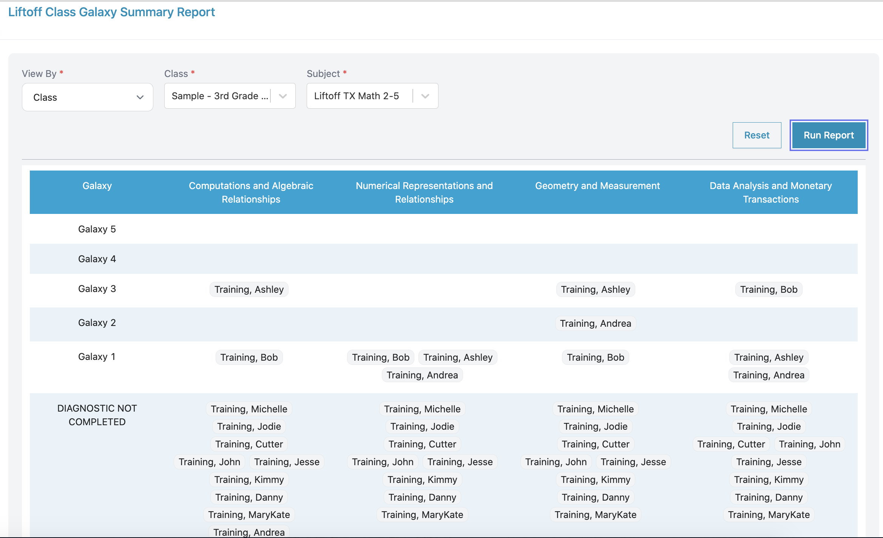Image resolution: width=883 pixels, height=538 pixels.
Task: Select Training, Bob in Galaxy 3 row
Action: coord(769,289)
